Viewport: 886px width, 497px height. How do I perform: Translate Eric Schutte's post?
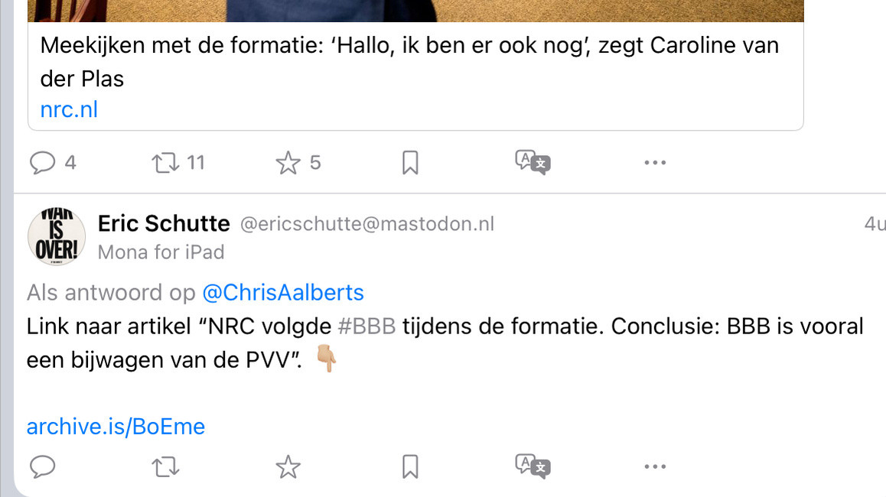coord(533,466)
